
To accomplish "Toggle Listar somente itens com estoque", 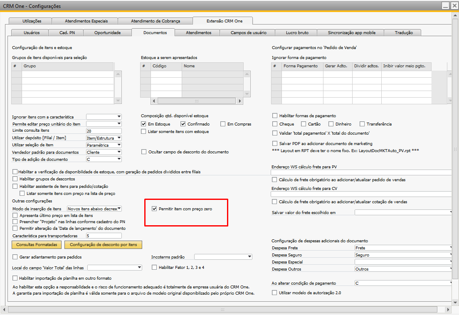I will 143,132.
